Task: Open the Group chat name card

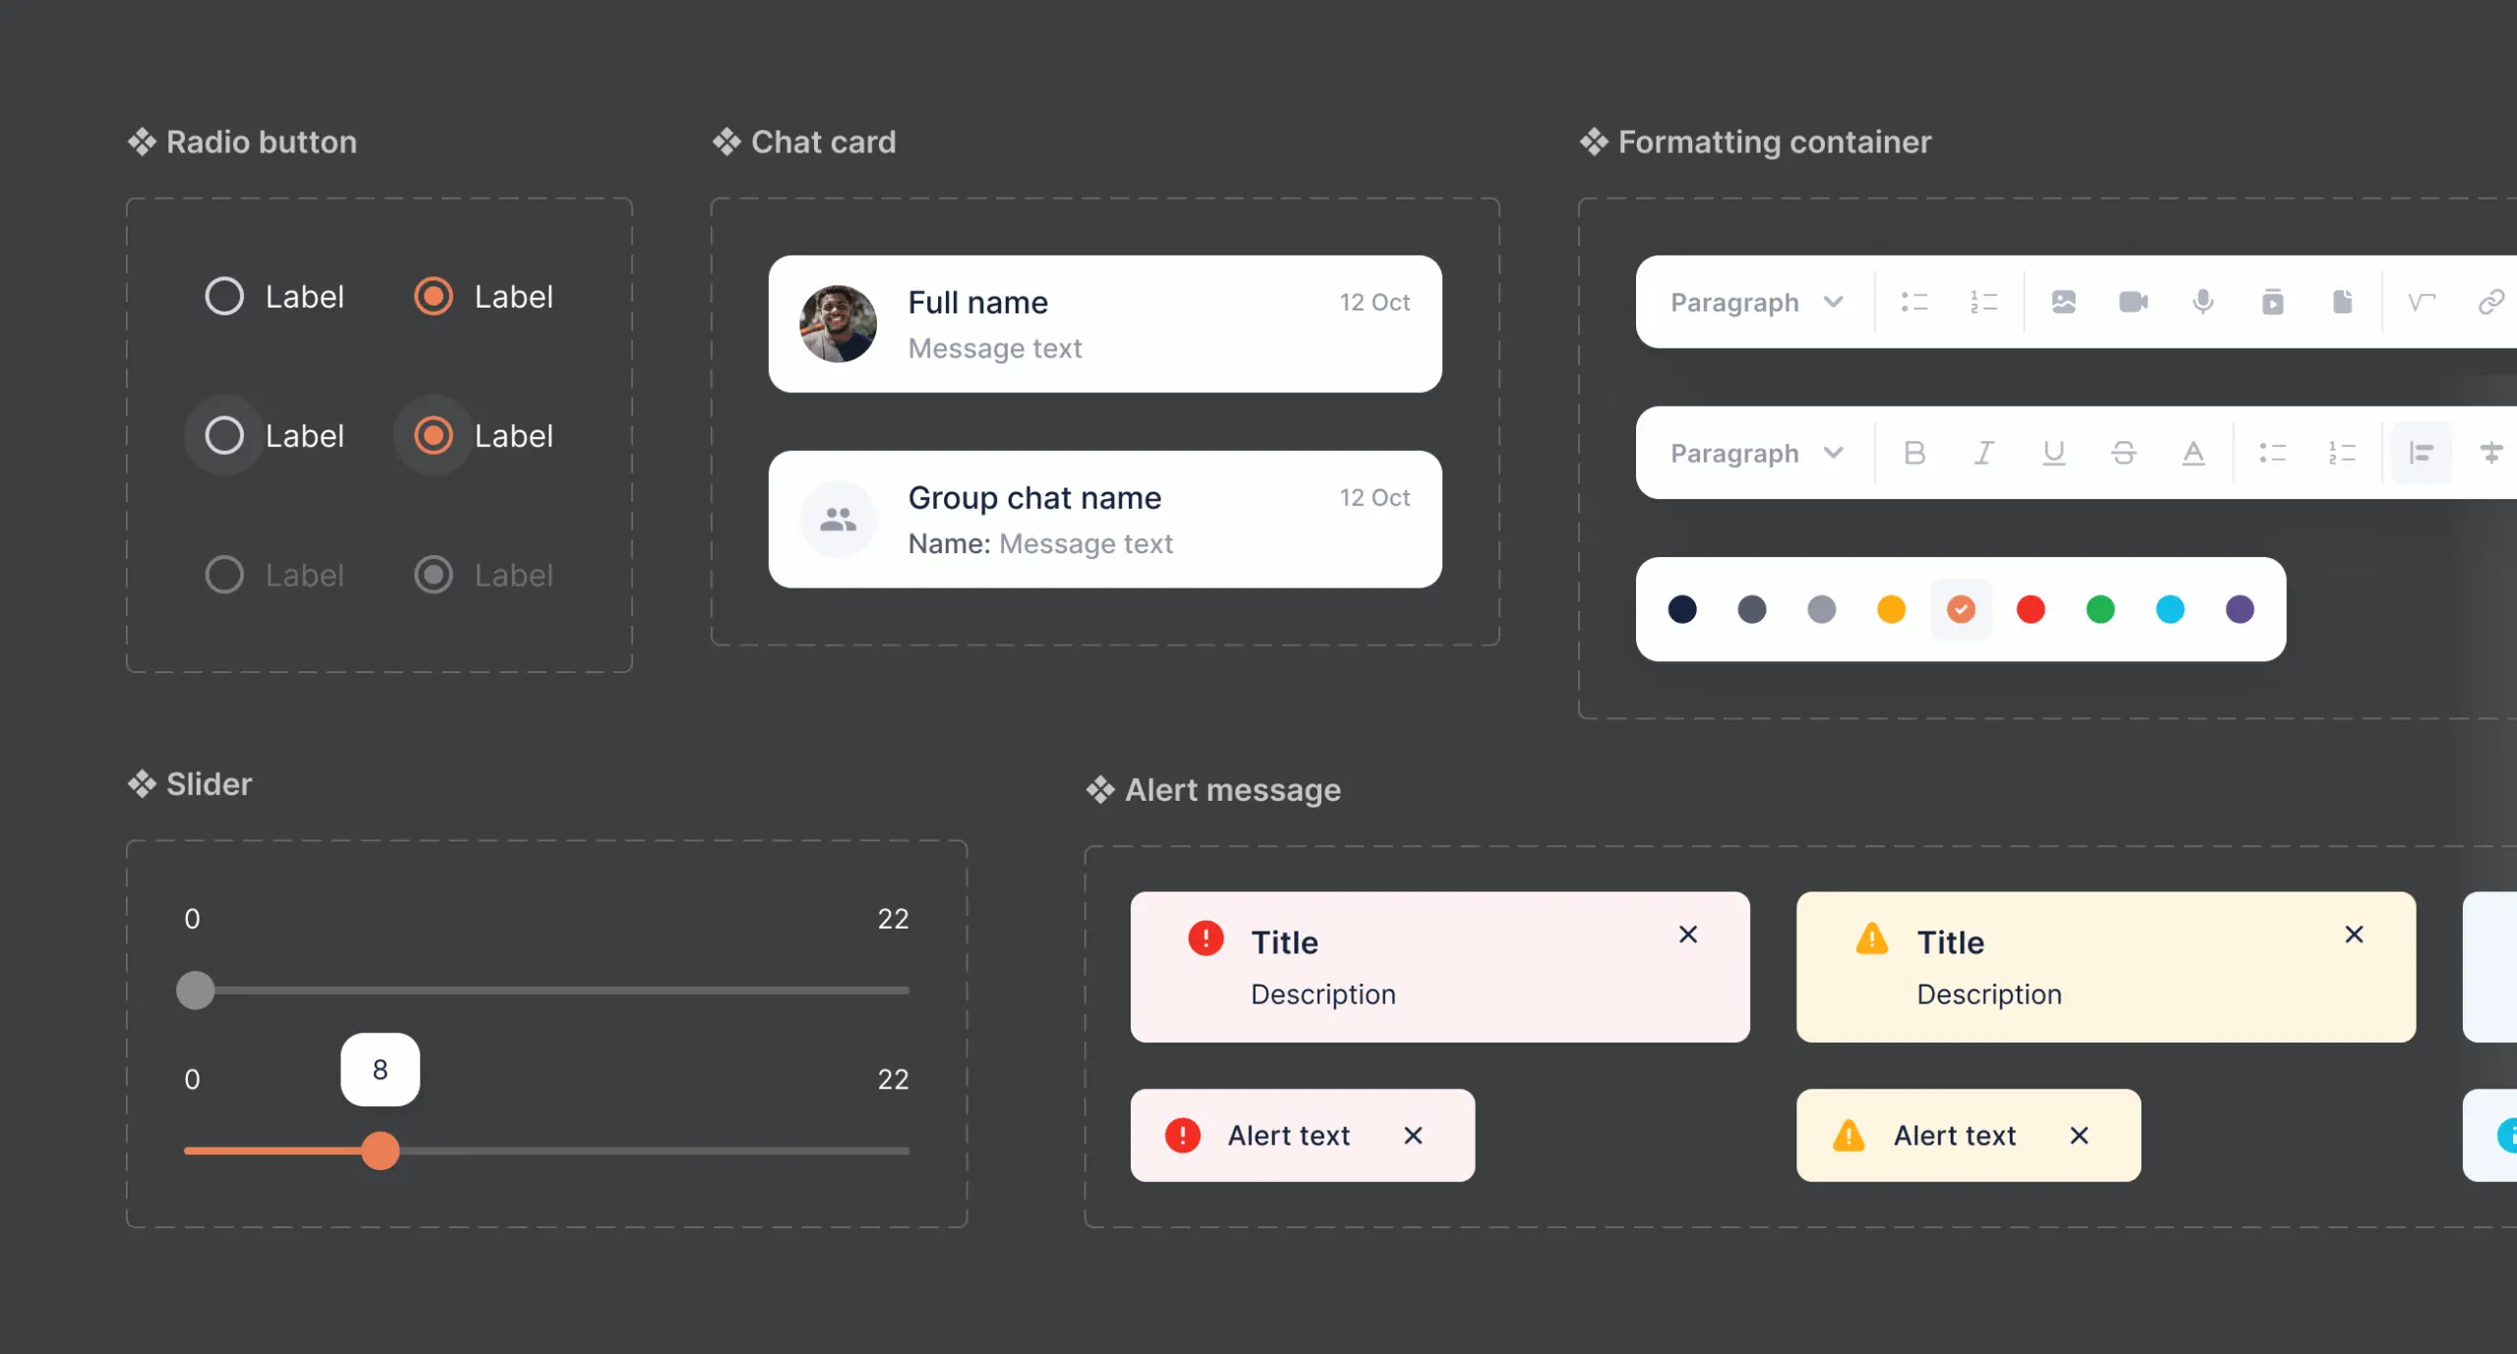Action: tap(1105, 520)
